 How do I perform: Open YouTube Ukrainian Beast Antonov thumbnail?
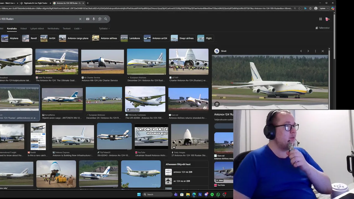tap(151, 137)
